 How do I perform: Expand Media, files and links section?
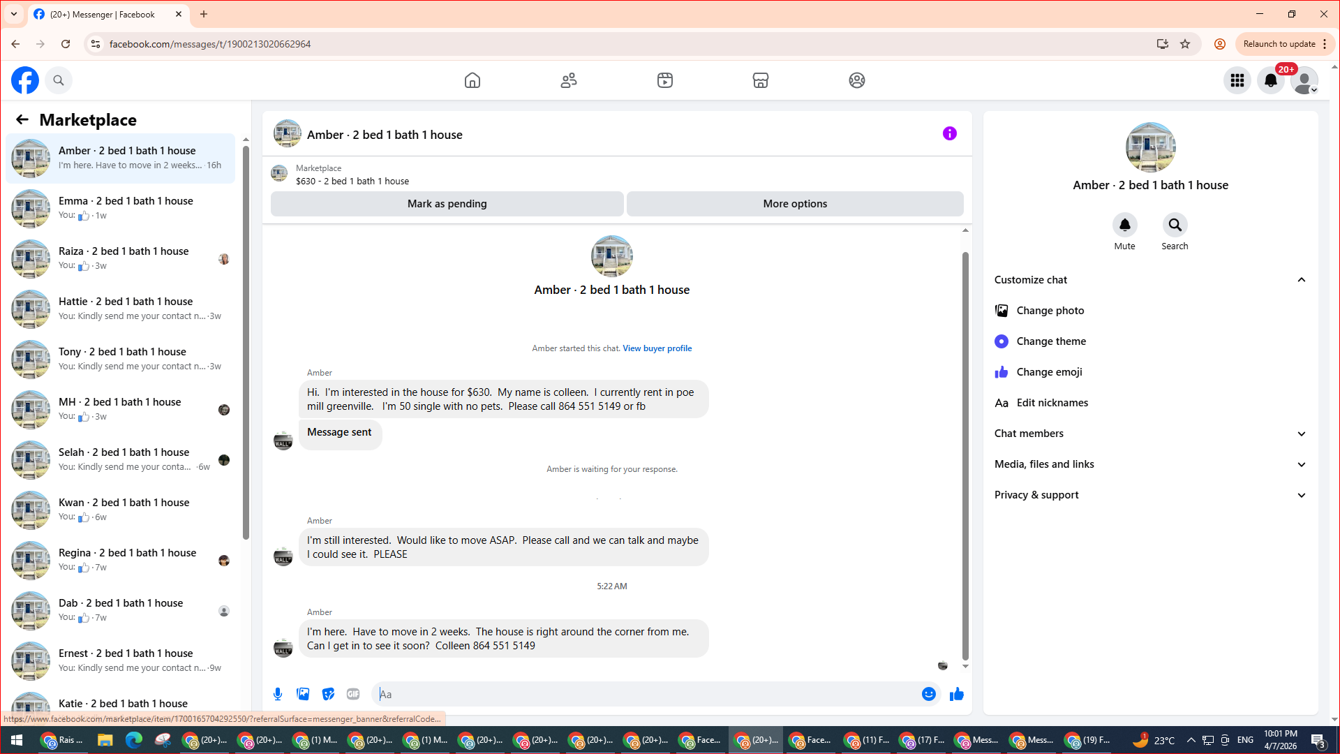click(x=1150, y=464)
